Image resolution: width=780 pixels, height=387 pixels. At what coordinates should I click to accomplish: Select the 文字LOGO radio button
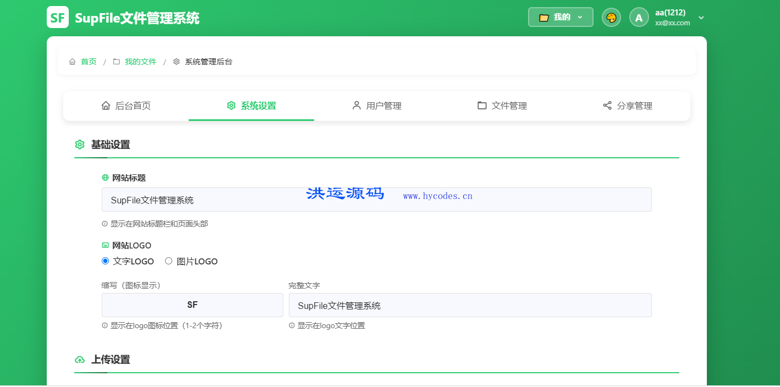[105, 261]
